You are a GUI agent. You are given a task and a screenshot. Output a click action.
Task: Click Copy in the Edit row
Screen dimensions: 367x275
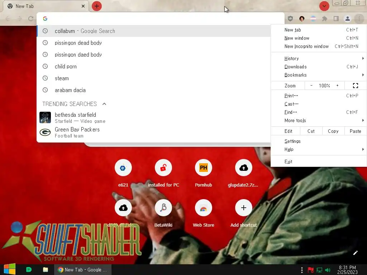click(x=333, y=131)
